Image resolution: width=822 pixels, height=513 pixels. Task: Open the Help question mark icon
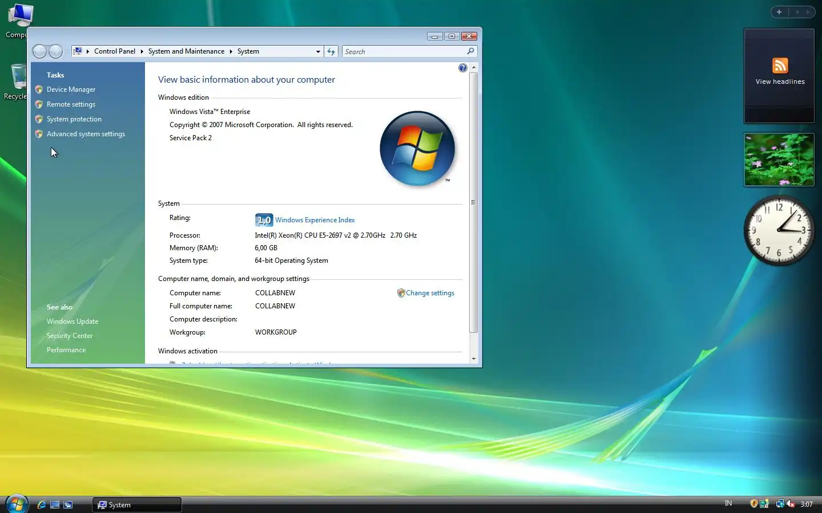[462, 68]
